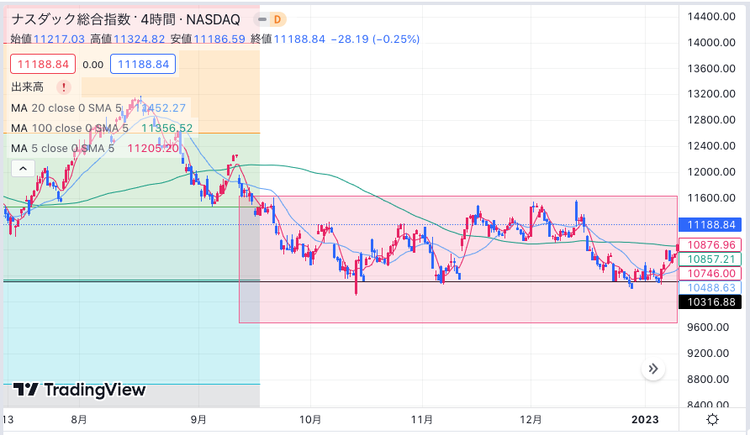Click the 安値 11186.59 low value
Viewport: 750px width, 435px height.
coord(208,39)
